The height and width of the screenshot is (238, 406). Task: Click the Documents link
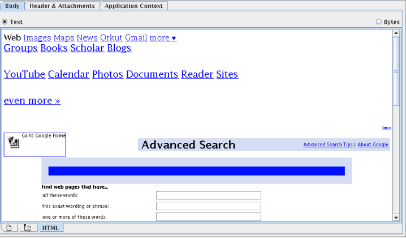coord(152,74)
